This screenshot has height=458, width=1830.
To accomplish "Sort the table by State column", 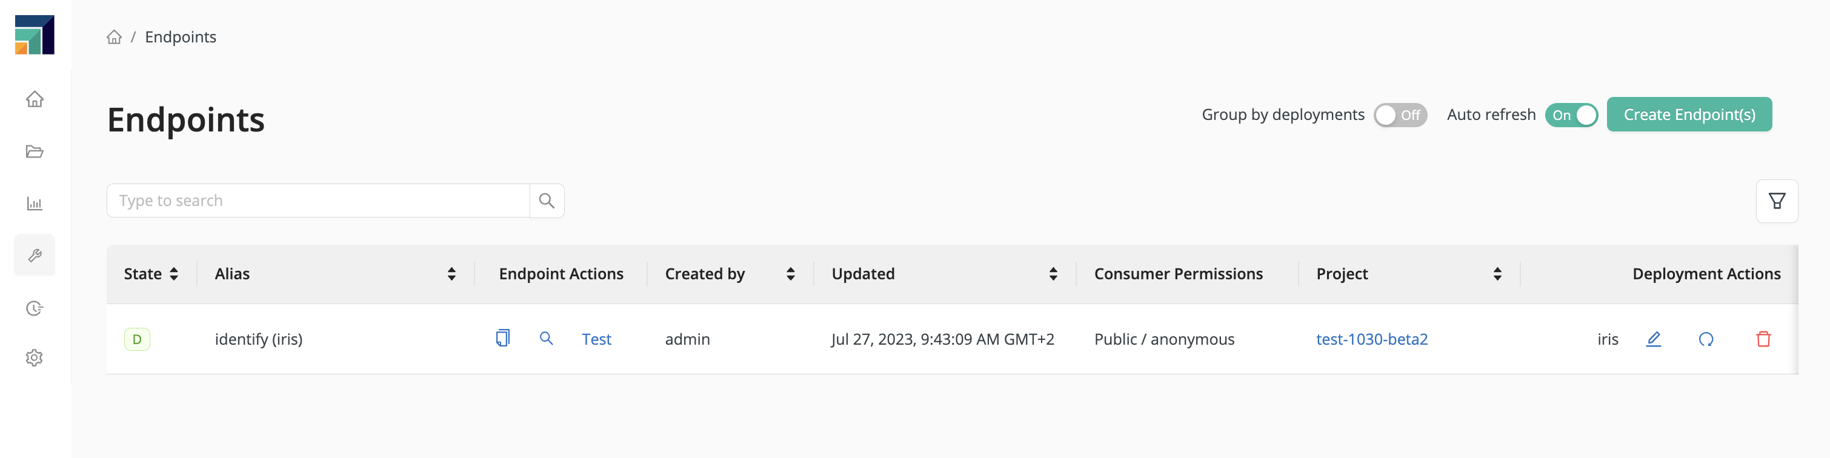I will point(176,273).
